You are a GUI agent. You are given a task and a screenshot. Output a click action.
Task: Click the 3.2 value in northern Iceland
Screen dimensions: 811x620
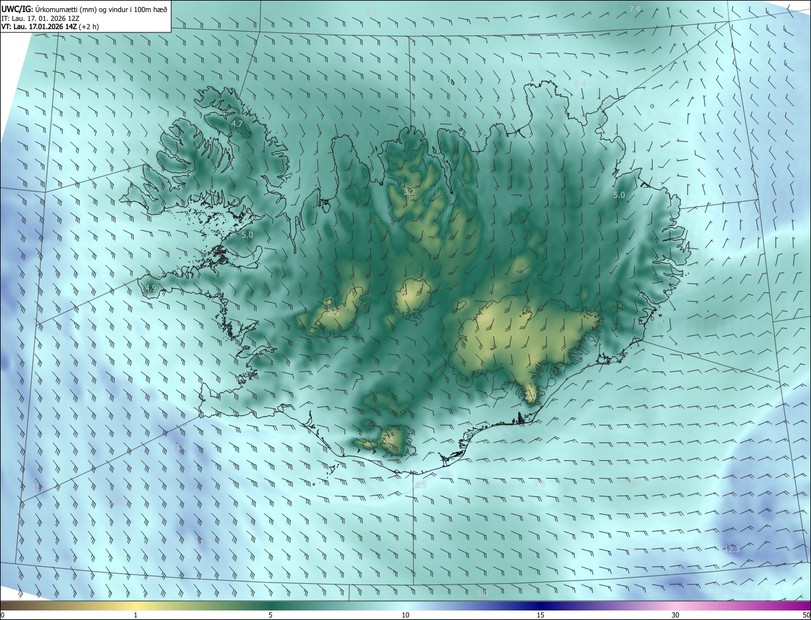[409, 191]
